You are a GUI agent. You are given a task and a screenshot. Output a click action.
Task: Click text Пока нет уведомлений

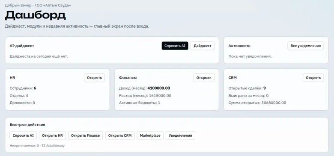pos(250,56)
